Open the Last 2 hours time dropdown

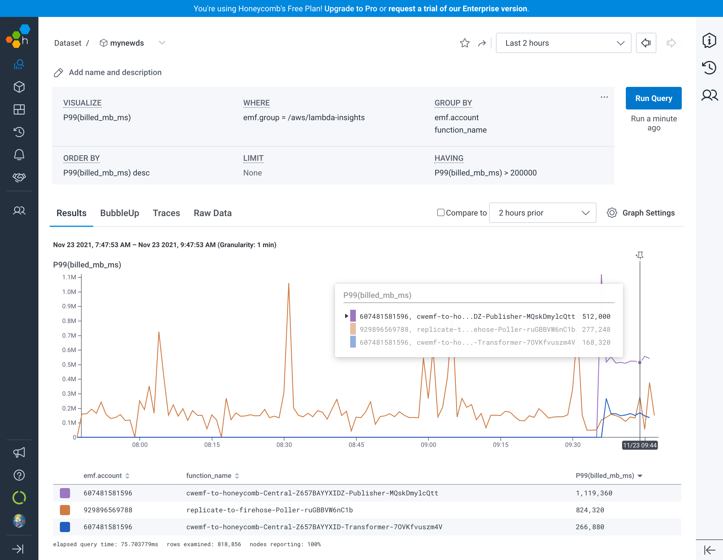(x=563, y=43)
